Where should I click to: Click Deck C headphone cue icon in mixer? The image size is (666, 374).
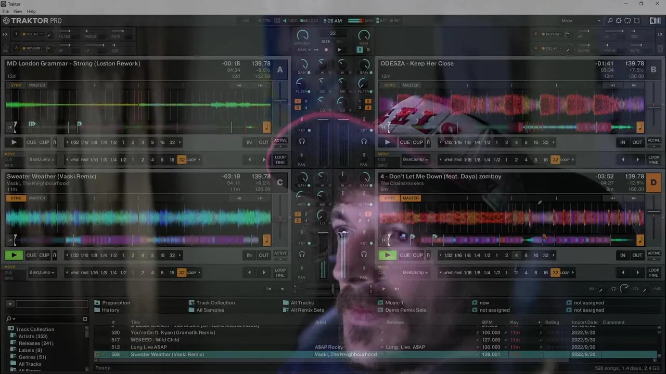[x=302, y=254]
